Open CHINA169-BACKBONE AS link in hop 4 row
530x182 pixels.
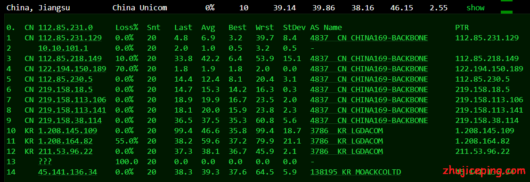(369, 69)
